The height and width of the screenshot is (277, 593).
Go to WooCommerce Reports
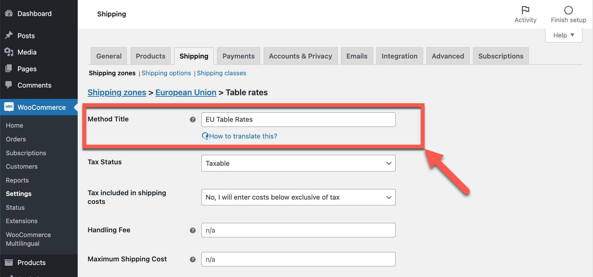[17, 180]
